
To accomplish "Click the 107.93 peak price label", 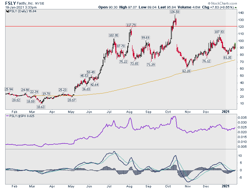I will 219,32.
